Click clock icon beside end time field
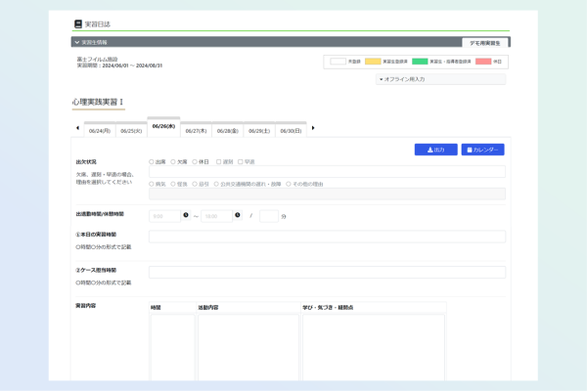Viewport: 587px width, 391px height. (x=238, y=215)
